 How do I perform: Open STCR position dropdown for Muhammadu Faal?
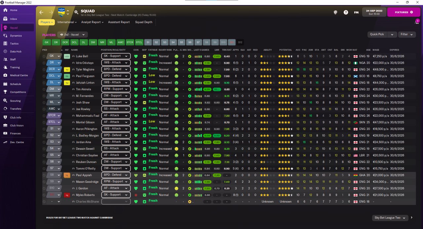(x=54, y=116)
